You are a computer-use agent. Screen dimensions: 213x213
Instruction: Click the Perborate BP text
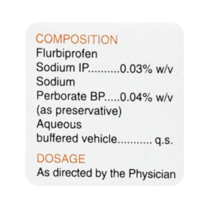(x=67, y=96)
